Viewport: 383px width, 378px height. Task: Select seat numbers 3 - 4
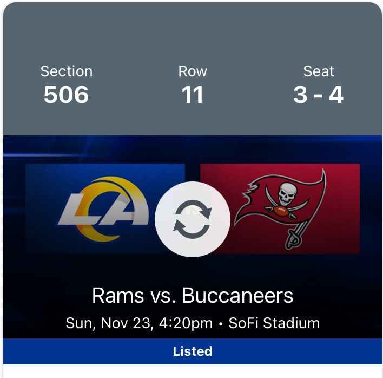pos(318,95)
